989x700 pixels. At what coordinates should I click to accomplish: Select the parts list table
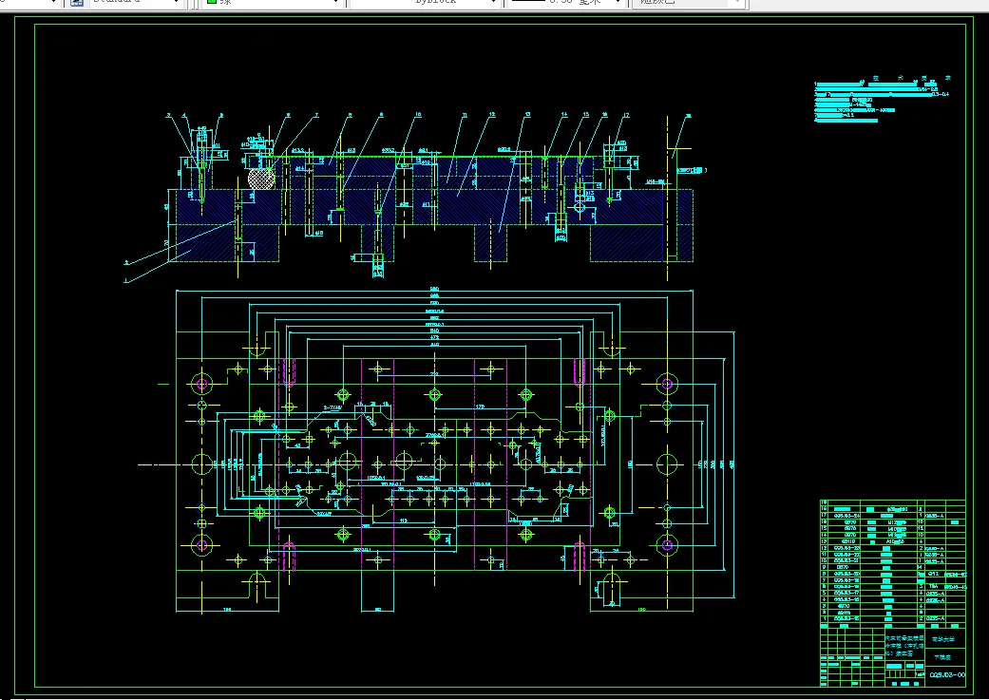[x=892, y=563]
